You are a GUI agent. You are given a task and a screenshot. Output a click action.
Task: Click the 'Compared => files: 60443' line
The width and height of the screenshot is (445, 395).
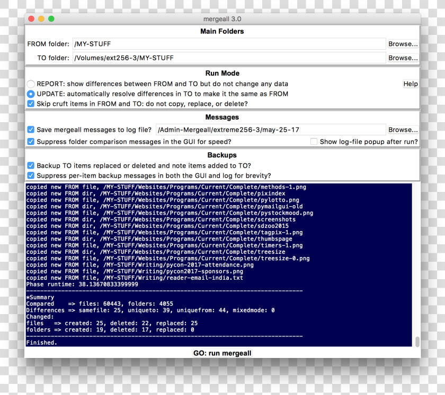click(100, 304)
